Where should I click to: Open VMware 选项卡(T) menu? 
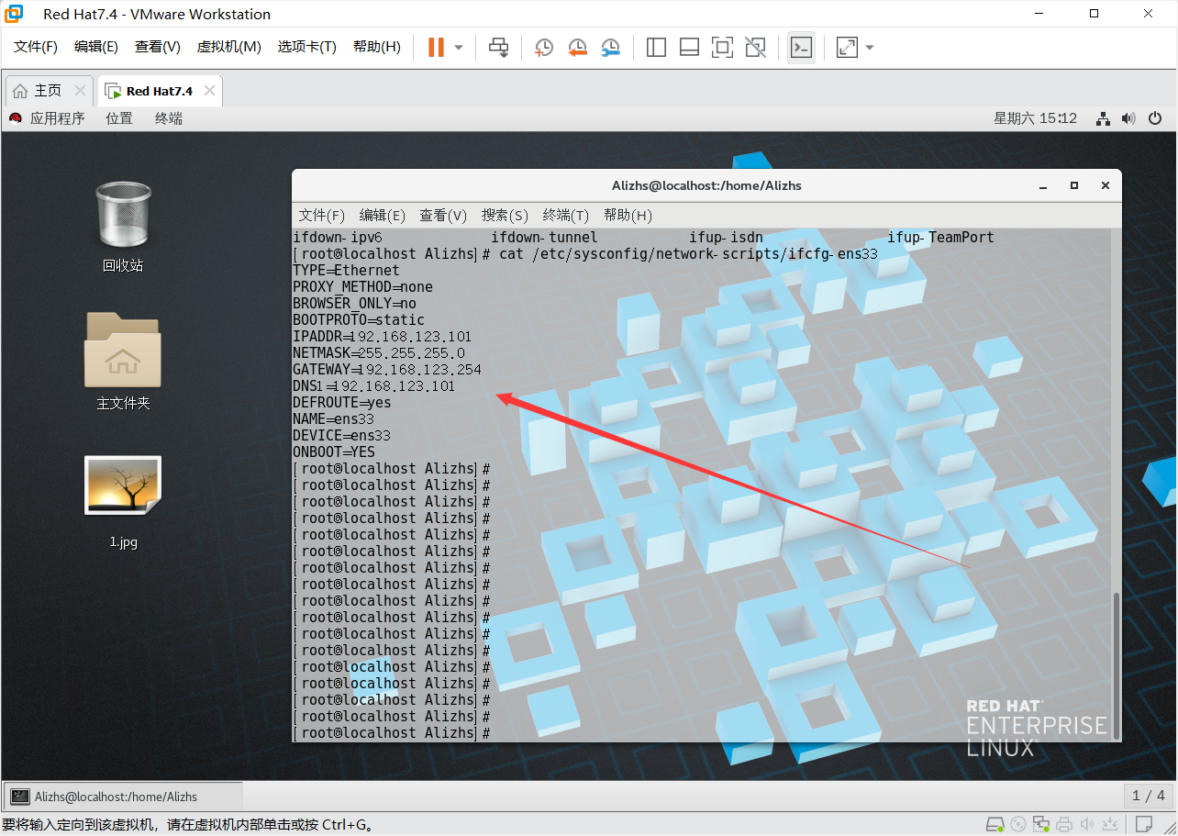point(307,47)
